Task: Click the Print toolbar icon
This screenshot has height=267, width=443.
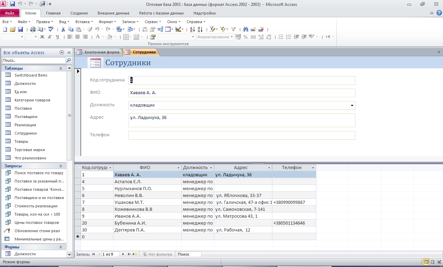Action: click(33, 29)
